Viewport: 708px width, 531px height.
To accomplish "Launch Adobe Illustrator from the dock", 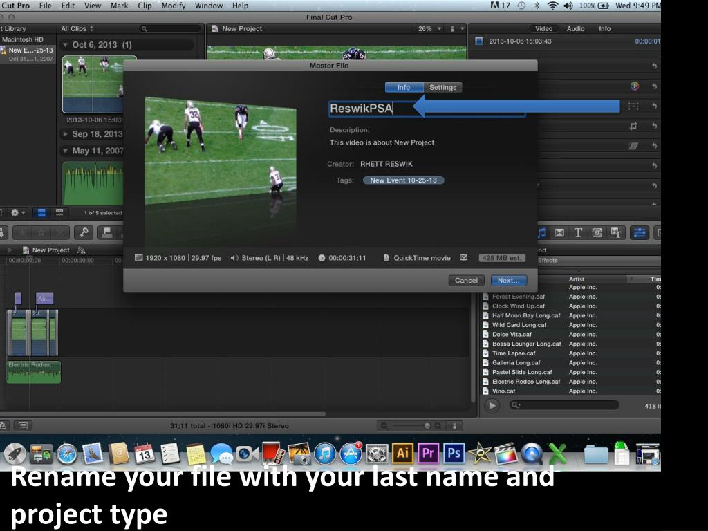I will point(402,452).
